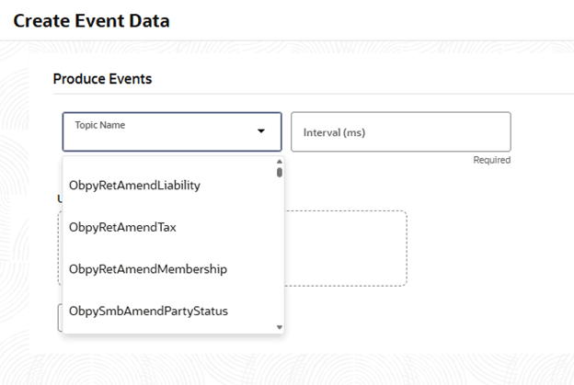Click the Required hint text

491,160
